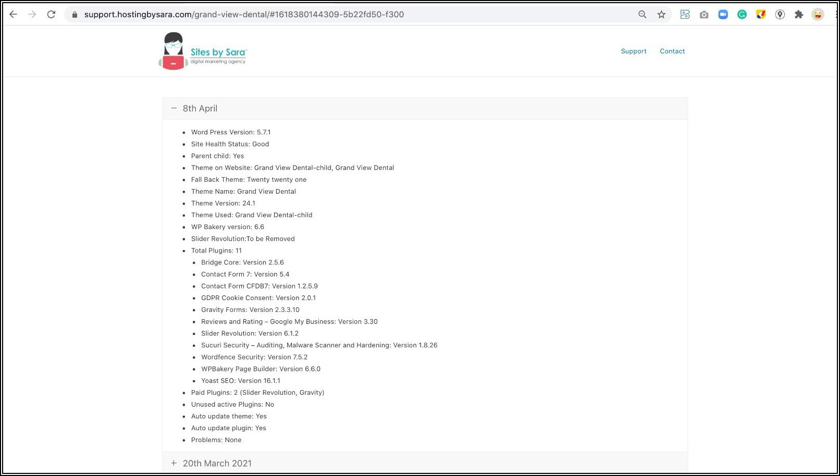Select 'Word Press Version: 5.7.1' text
Image resolution: width=840 pixels, height=476 pixels.
231,132
